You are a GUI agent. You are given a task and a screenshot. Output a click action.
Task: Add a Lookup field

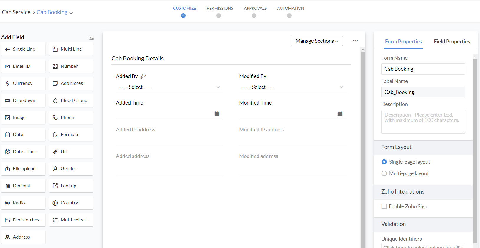point(71,186)
